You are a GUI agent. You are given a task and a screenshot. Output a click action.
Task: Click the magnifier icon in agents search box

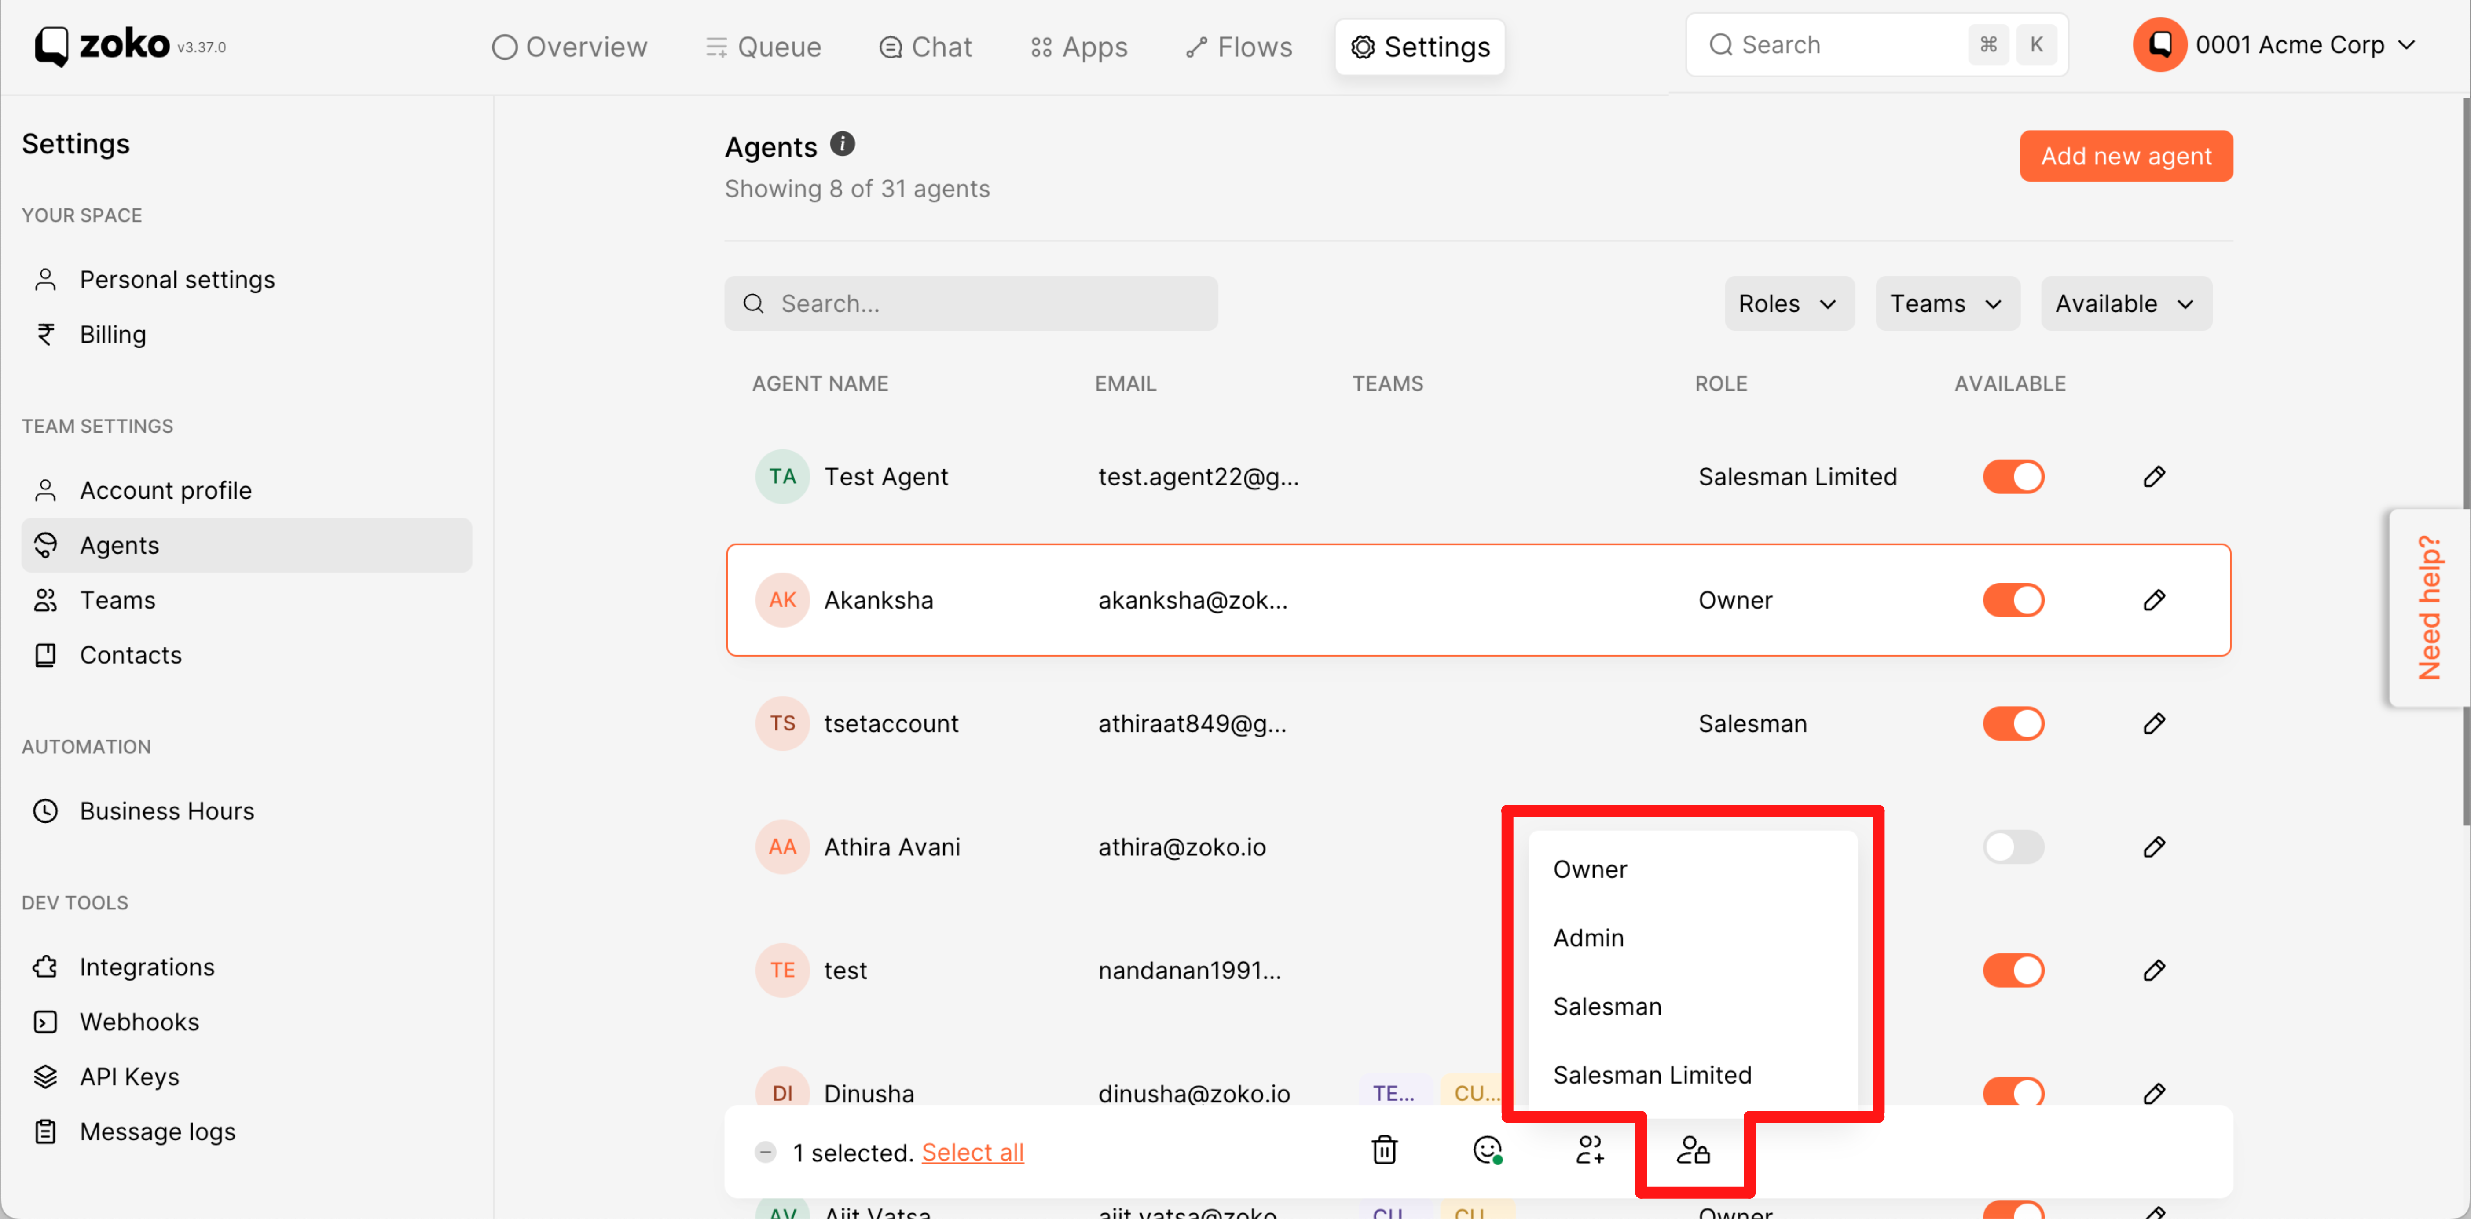(x=754, y=303)
